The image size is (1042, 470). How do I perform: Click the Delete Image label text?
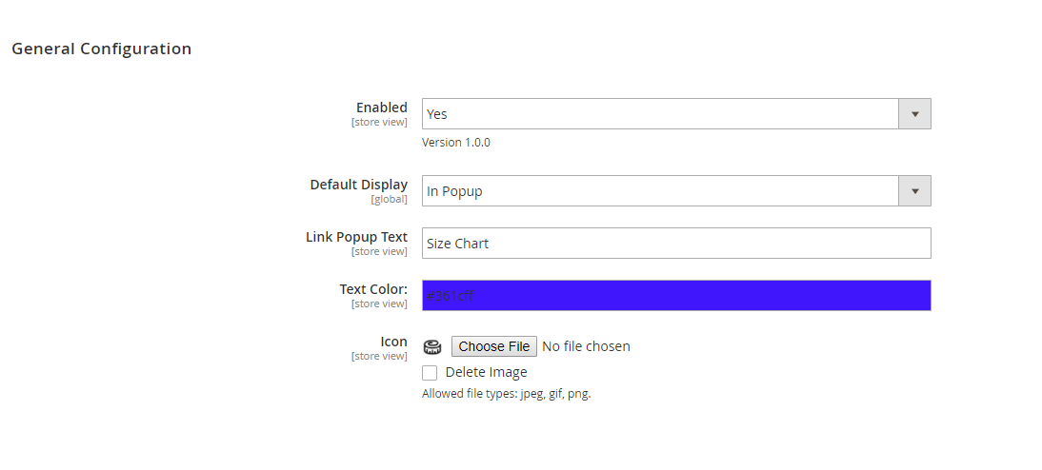pyautogui.click(x=486, y=372)
